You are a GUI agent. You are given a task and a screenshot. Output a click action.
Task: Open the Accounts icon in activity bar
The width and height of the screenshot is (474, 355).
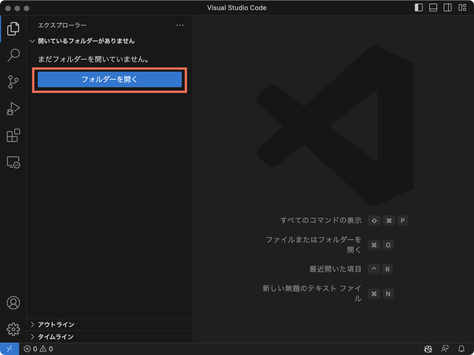click(x=13, y=303)
